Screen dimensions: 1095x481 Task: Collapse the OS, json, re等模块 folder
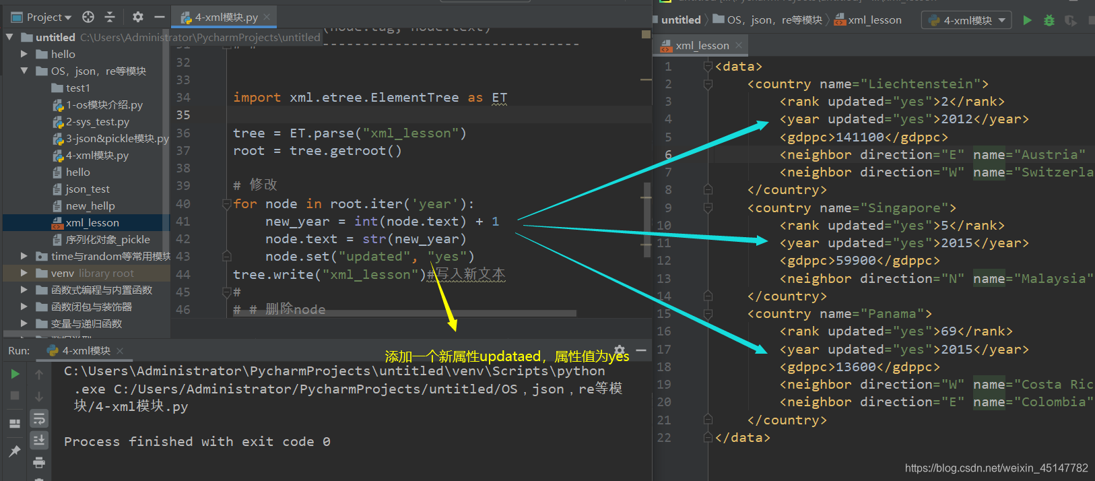click(24, 71)
